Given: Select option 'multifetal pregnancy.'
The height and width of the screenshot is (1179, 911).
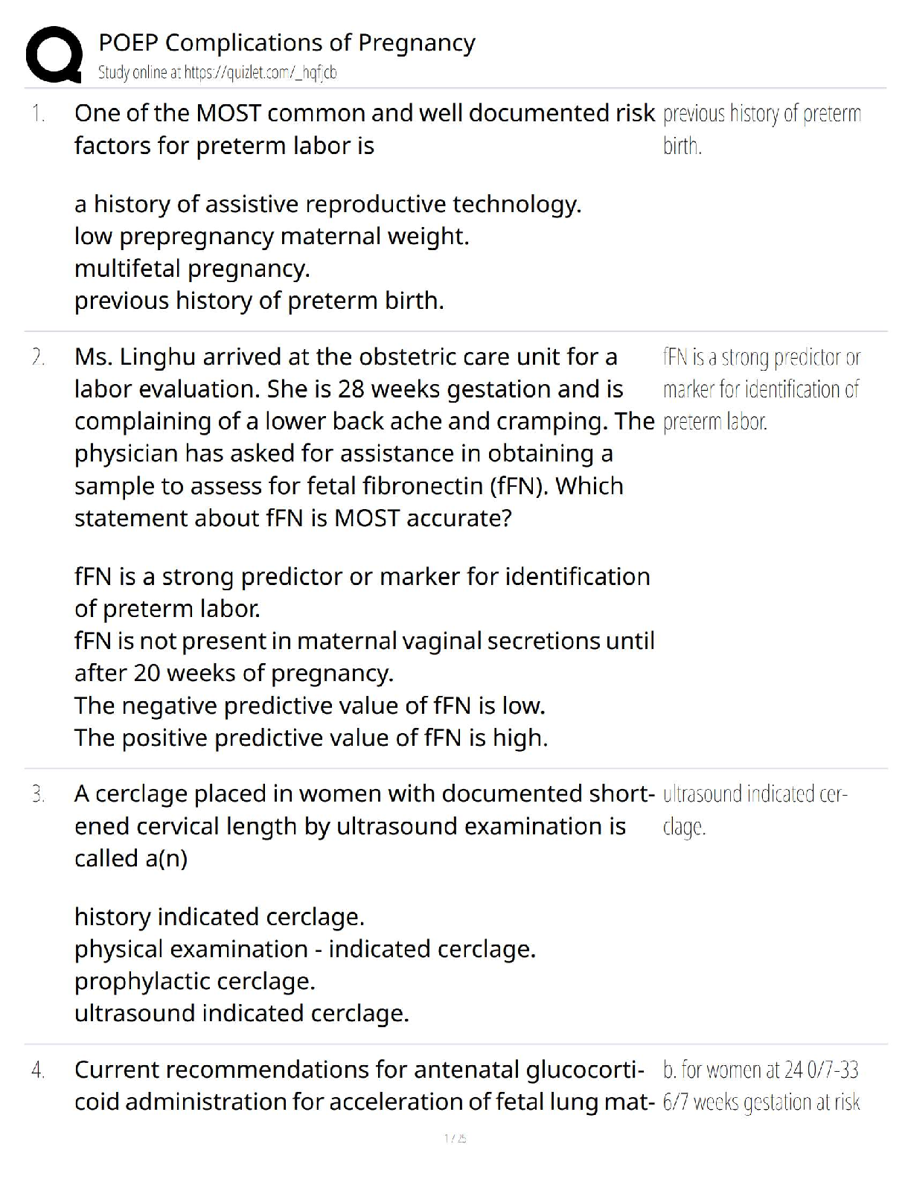Looking at the screenshot, I should point(192,268).
